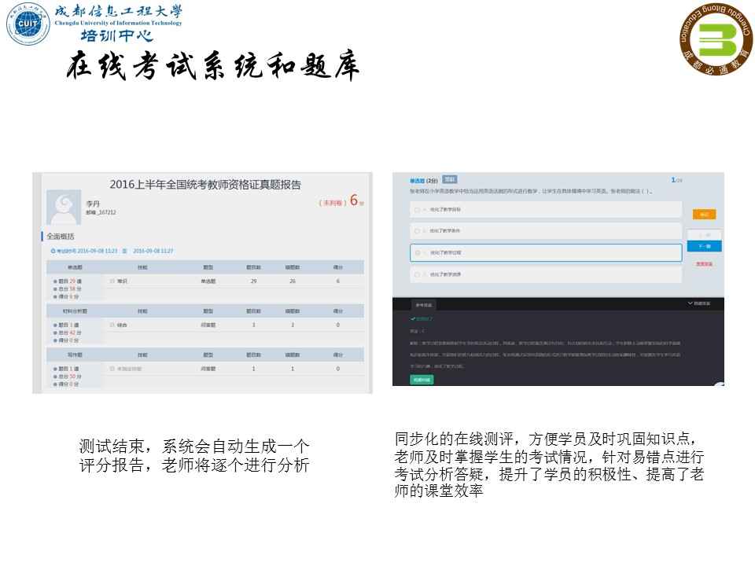
Task: Click the Chengdu University of Information Technology logo
Action: click(30, 22)
